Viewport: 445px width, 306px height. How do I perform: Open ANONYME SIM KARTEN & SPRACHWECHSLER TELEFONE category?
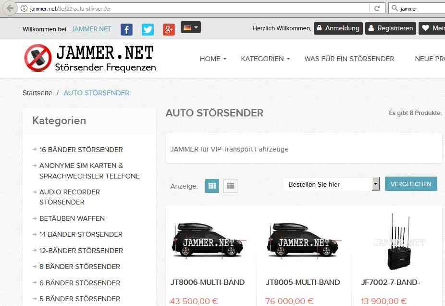coord(89,171)
